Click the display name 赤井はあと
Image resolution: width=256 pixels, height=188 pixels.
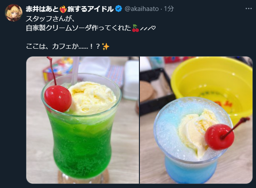(x=42, y=9)
